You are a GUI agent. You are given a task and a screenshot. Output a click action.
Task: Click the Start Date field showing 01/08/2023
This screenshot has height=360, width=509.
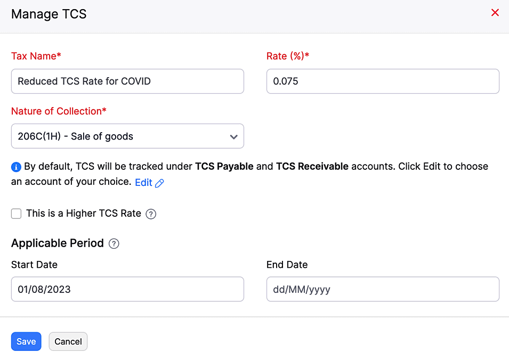[x=127, y=289]
